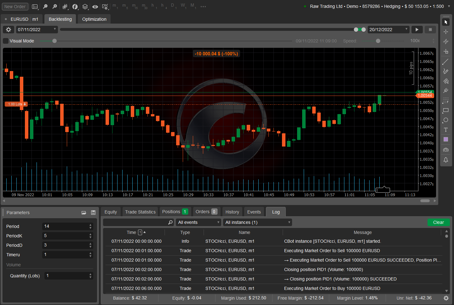
Task: Click the zoom out magnifier icon
Action: (x=45, y=7)
